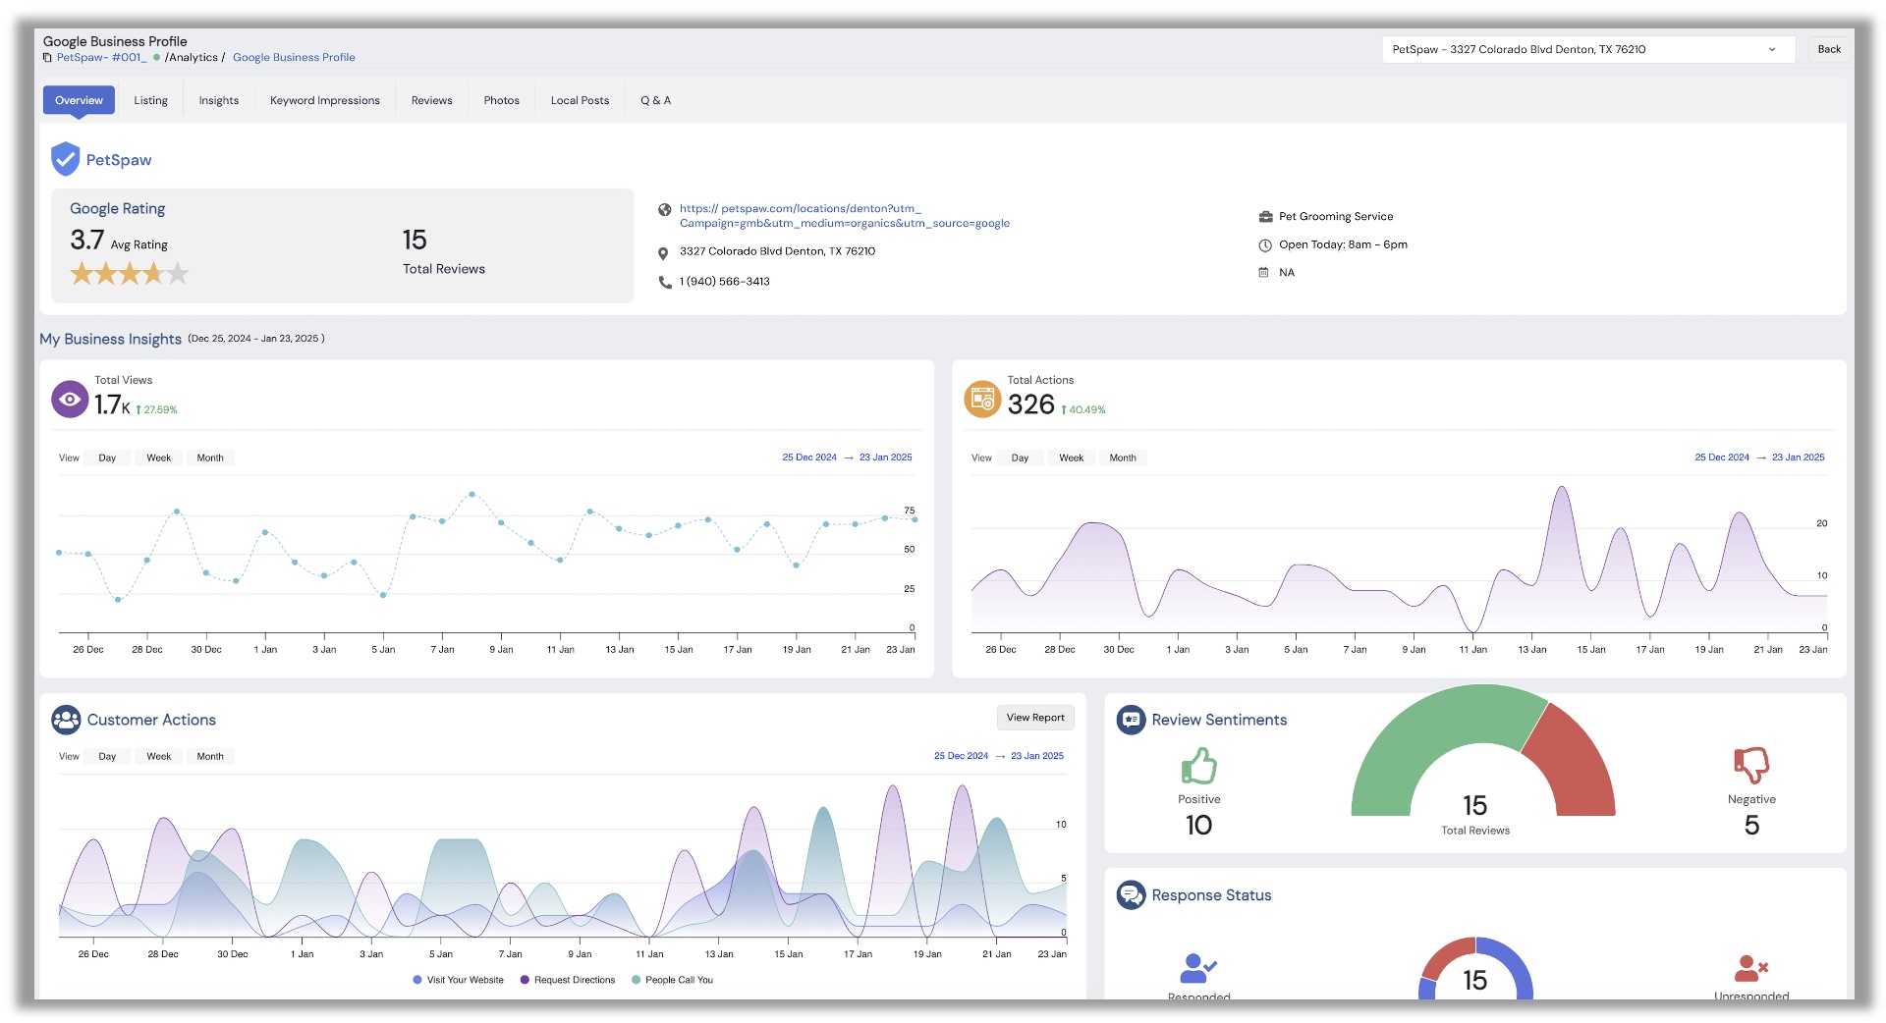Open the Local Posts tab
The width and height of the screenshot is (1886, 1023).
pos(580,100)
